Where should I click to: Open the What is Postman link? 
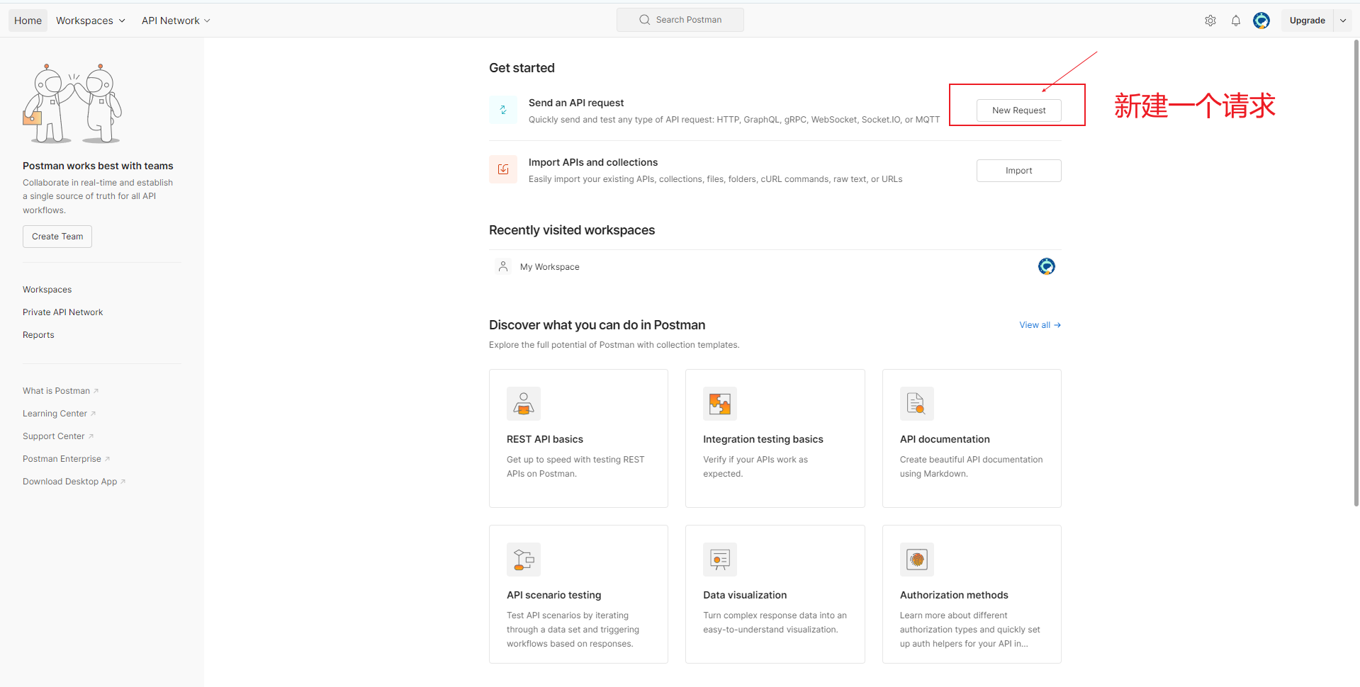60,391
